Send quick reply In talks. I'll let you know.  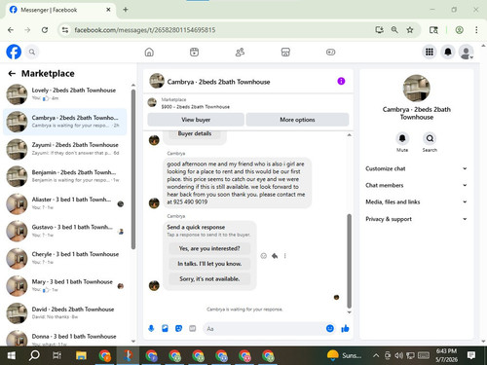click(209, 264)
